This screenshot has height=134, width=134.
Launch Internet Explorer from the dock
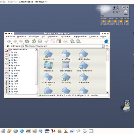pyautogui.click(x=22, y=131)
